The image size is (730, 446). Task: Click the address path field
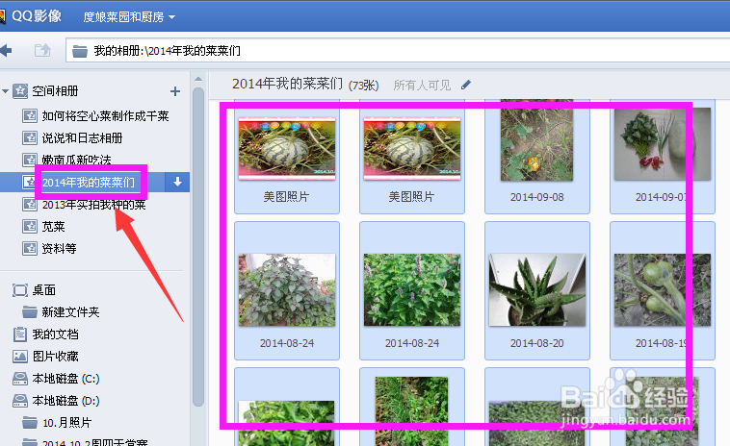click(398, 50)
